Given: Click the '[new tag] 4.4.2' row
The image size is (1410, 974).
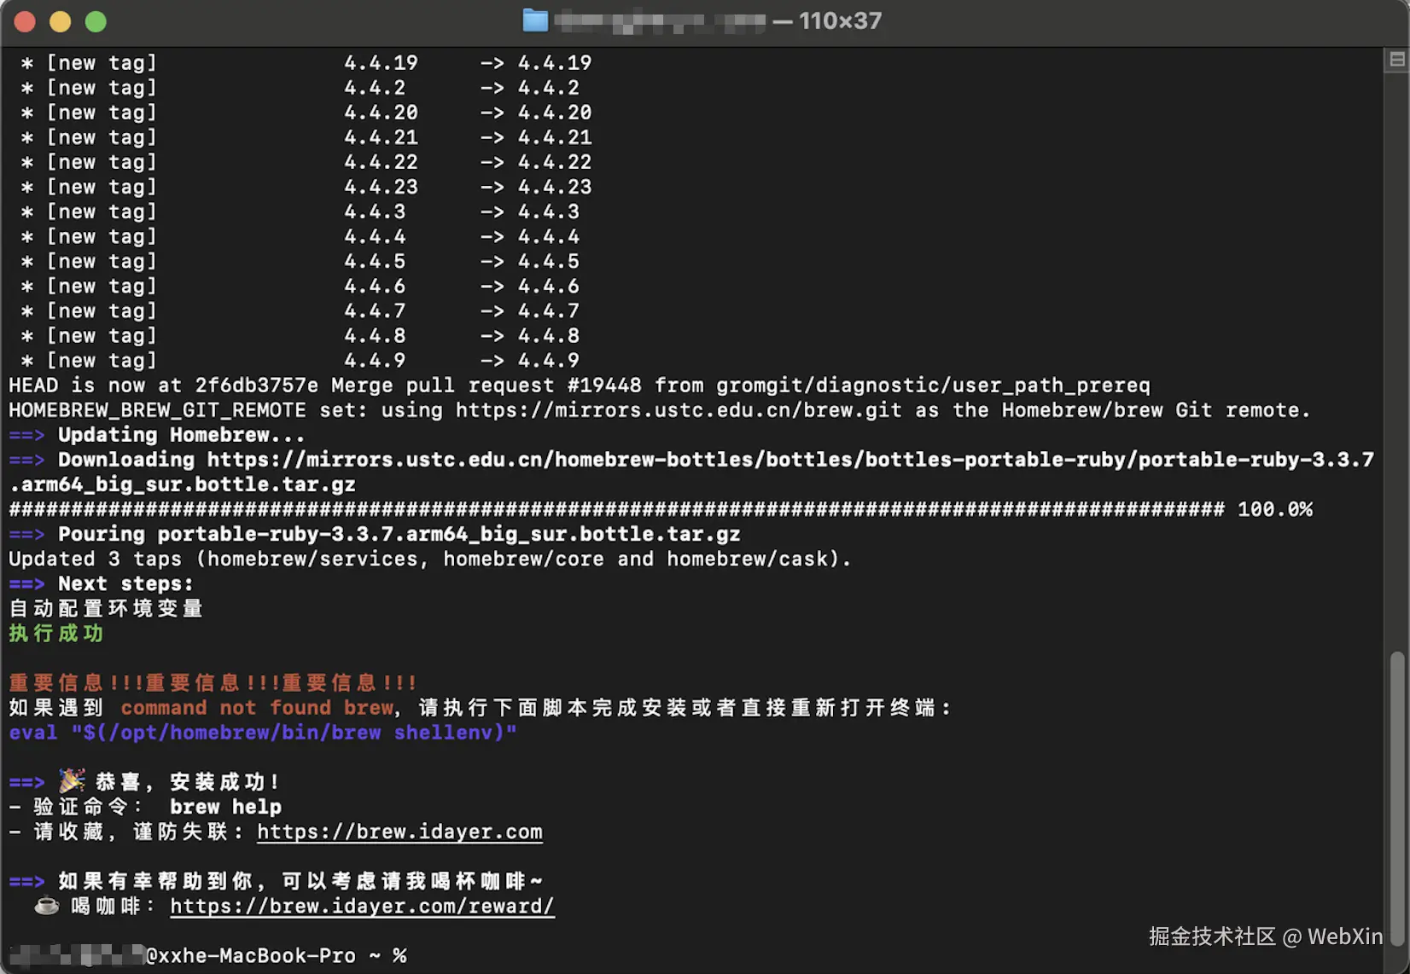Looking at the screenshot, I should [300, 88].
